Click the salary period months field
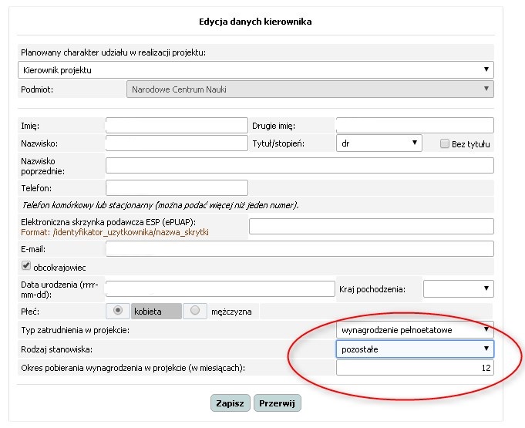525x428 pixels. pos(415,368)
